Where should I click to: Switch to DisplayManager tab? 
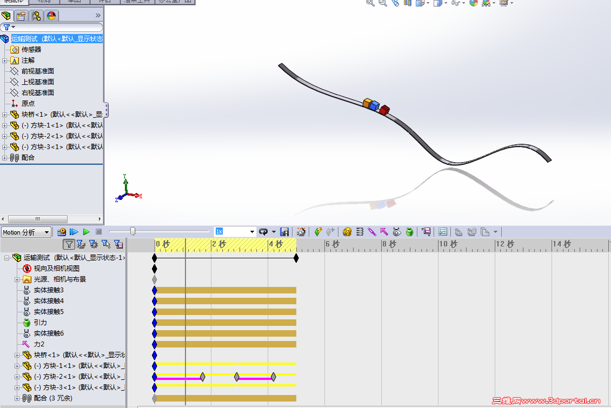point(51,16)
